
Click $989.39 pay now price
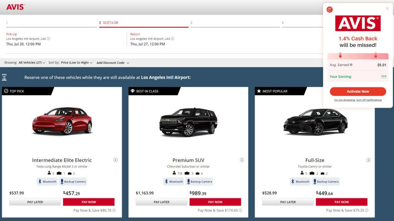tap(198, 193)
